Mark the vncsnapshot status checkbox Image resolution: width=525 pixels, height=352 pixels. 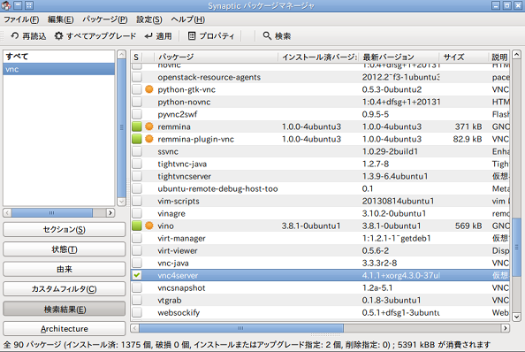(x=137, y=287)
